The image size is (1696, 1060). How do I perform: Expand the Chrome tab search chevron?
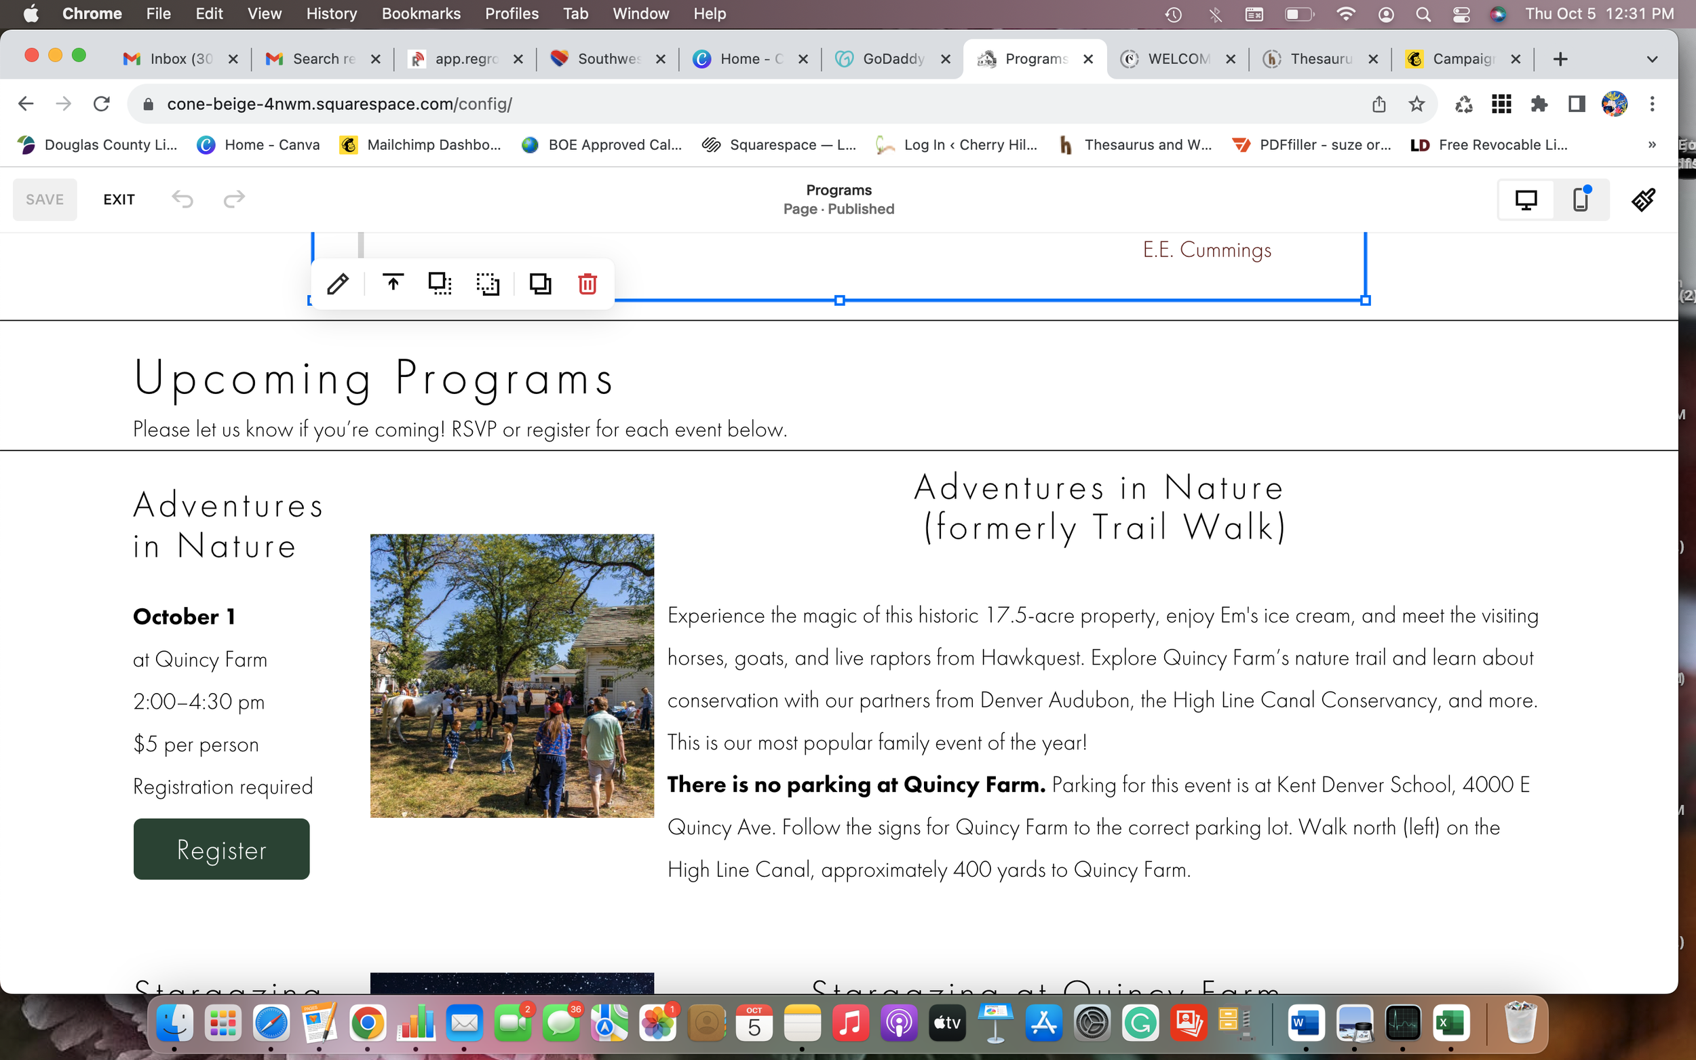point(1652,59)
